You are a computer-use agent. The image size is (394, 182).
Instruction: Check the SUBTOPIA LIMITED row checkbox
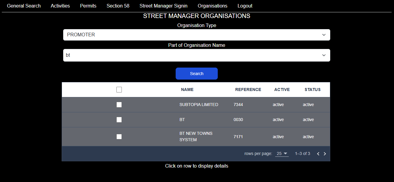119,105
